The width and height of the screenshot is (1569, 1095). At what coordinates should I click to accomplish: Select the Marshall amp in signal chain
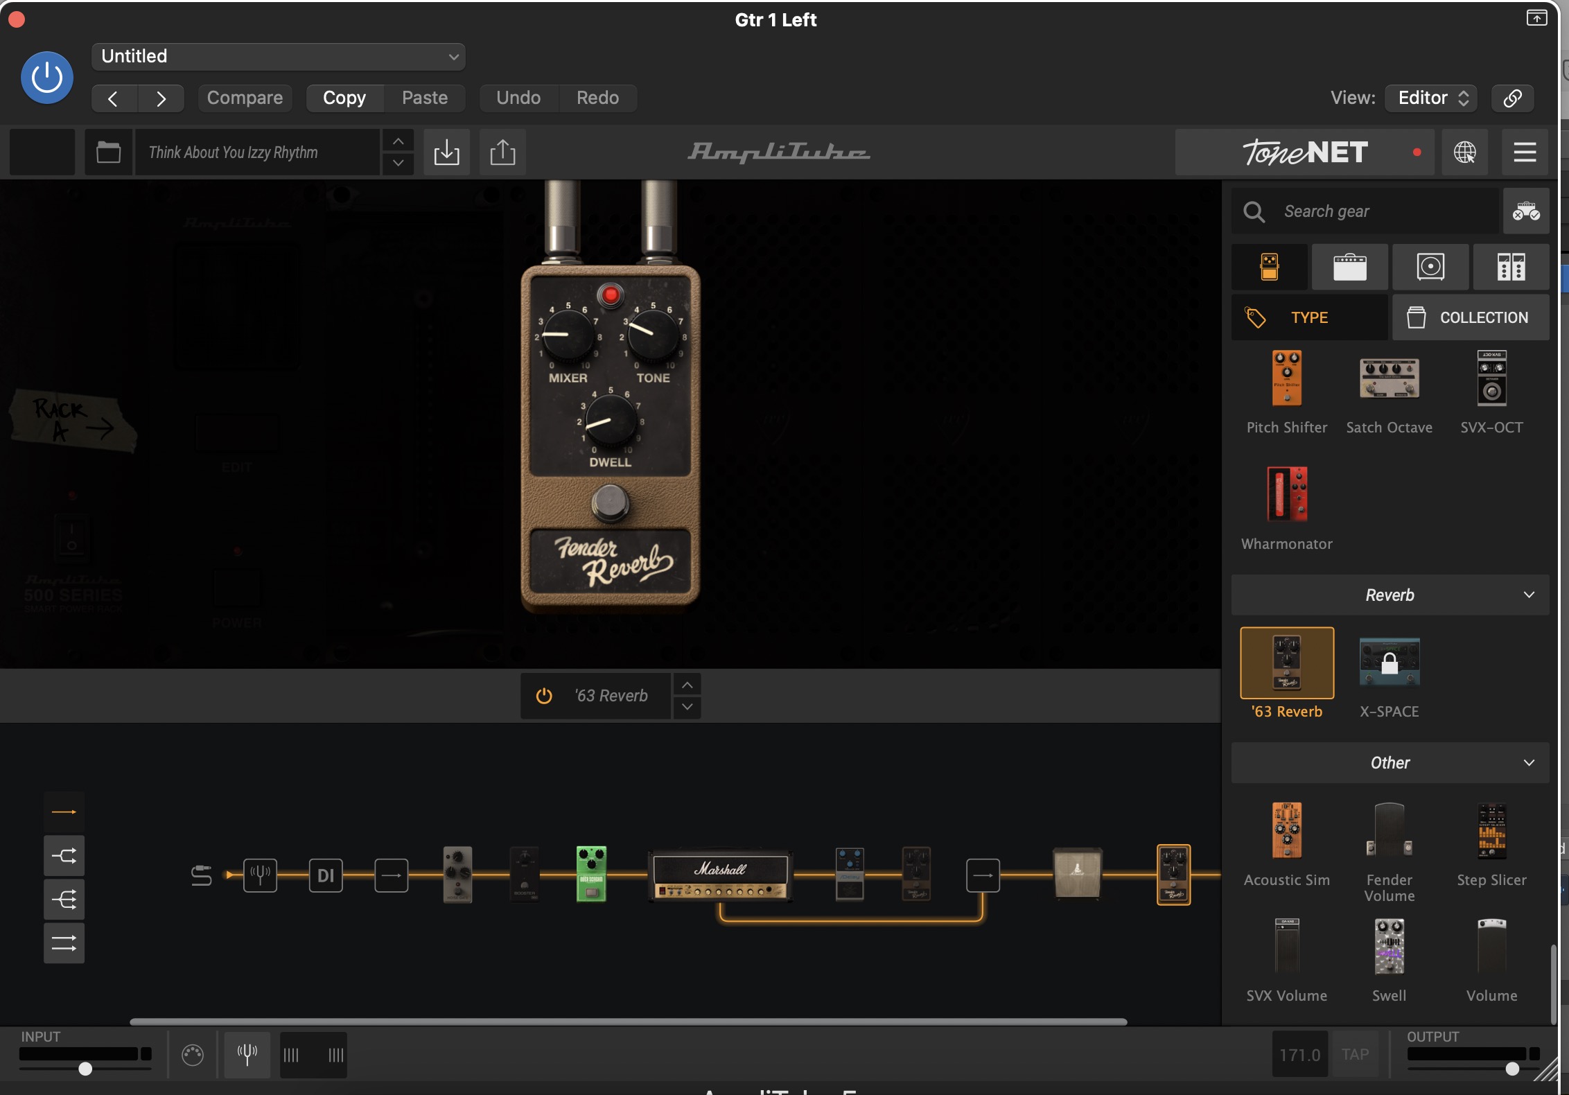pos(721,877)
